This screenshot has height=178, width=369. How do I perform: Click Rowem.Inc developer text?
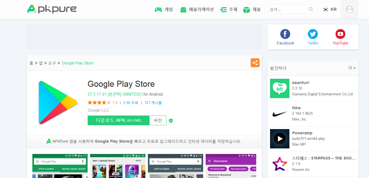[x=301, y=169]
